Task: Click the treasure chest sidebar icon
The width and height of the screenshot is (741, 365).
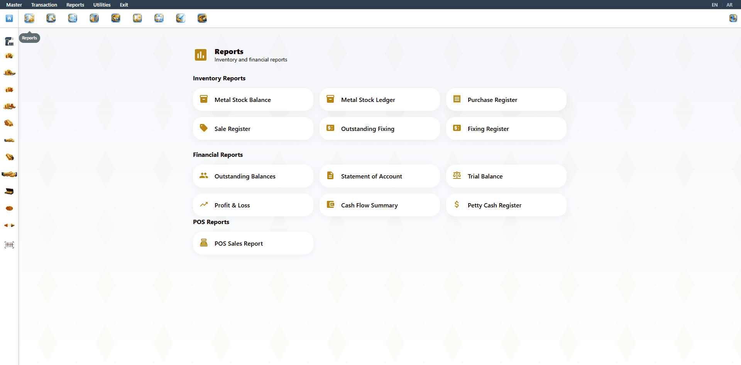Action: [9, 191]
